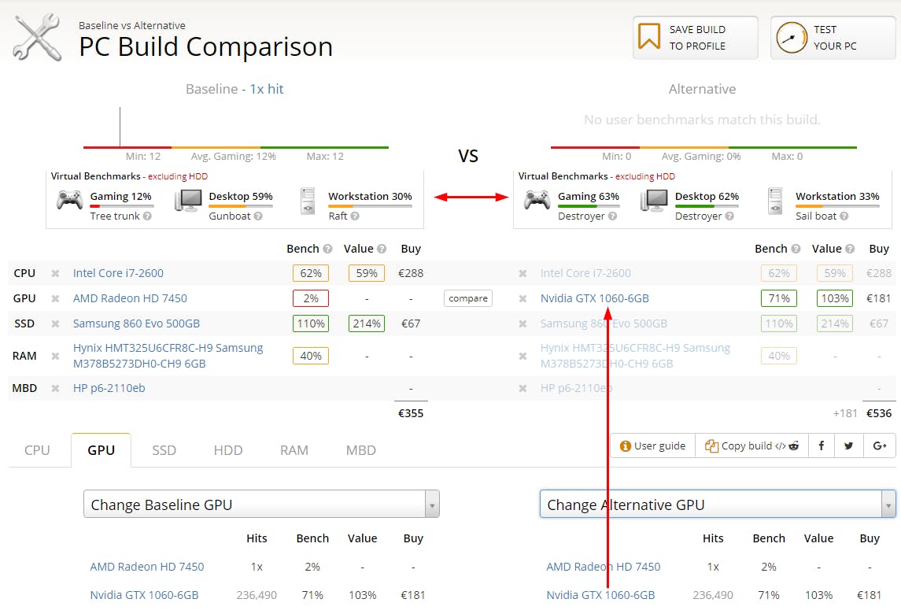Open baseline HP p6-2110eb link

pyautogui.click(x=109, y=388)
